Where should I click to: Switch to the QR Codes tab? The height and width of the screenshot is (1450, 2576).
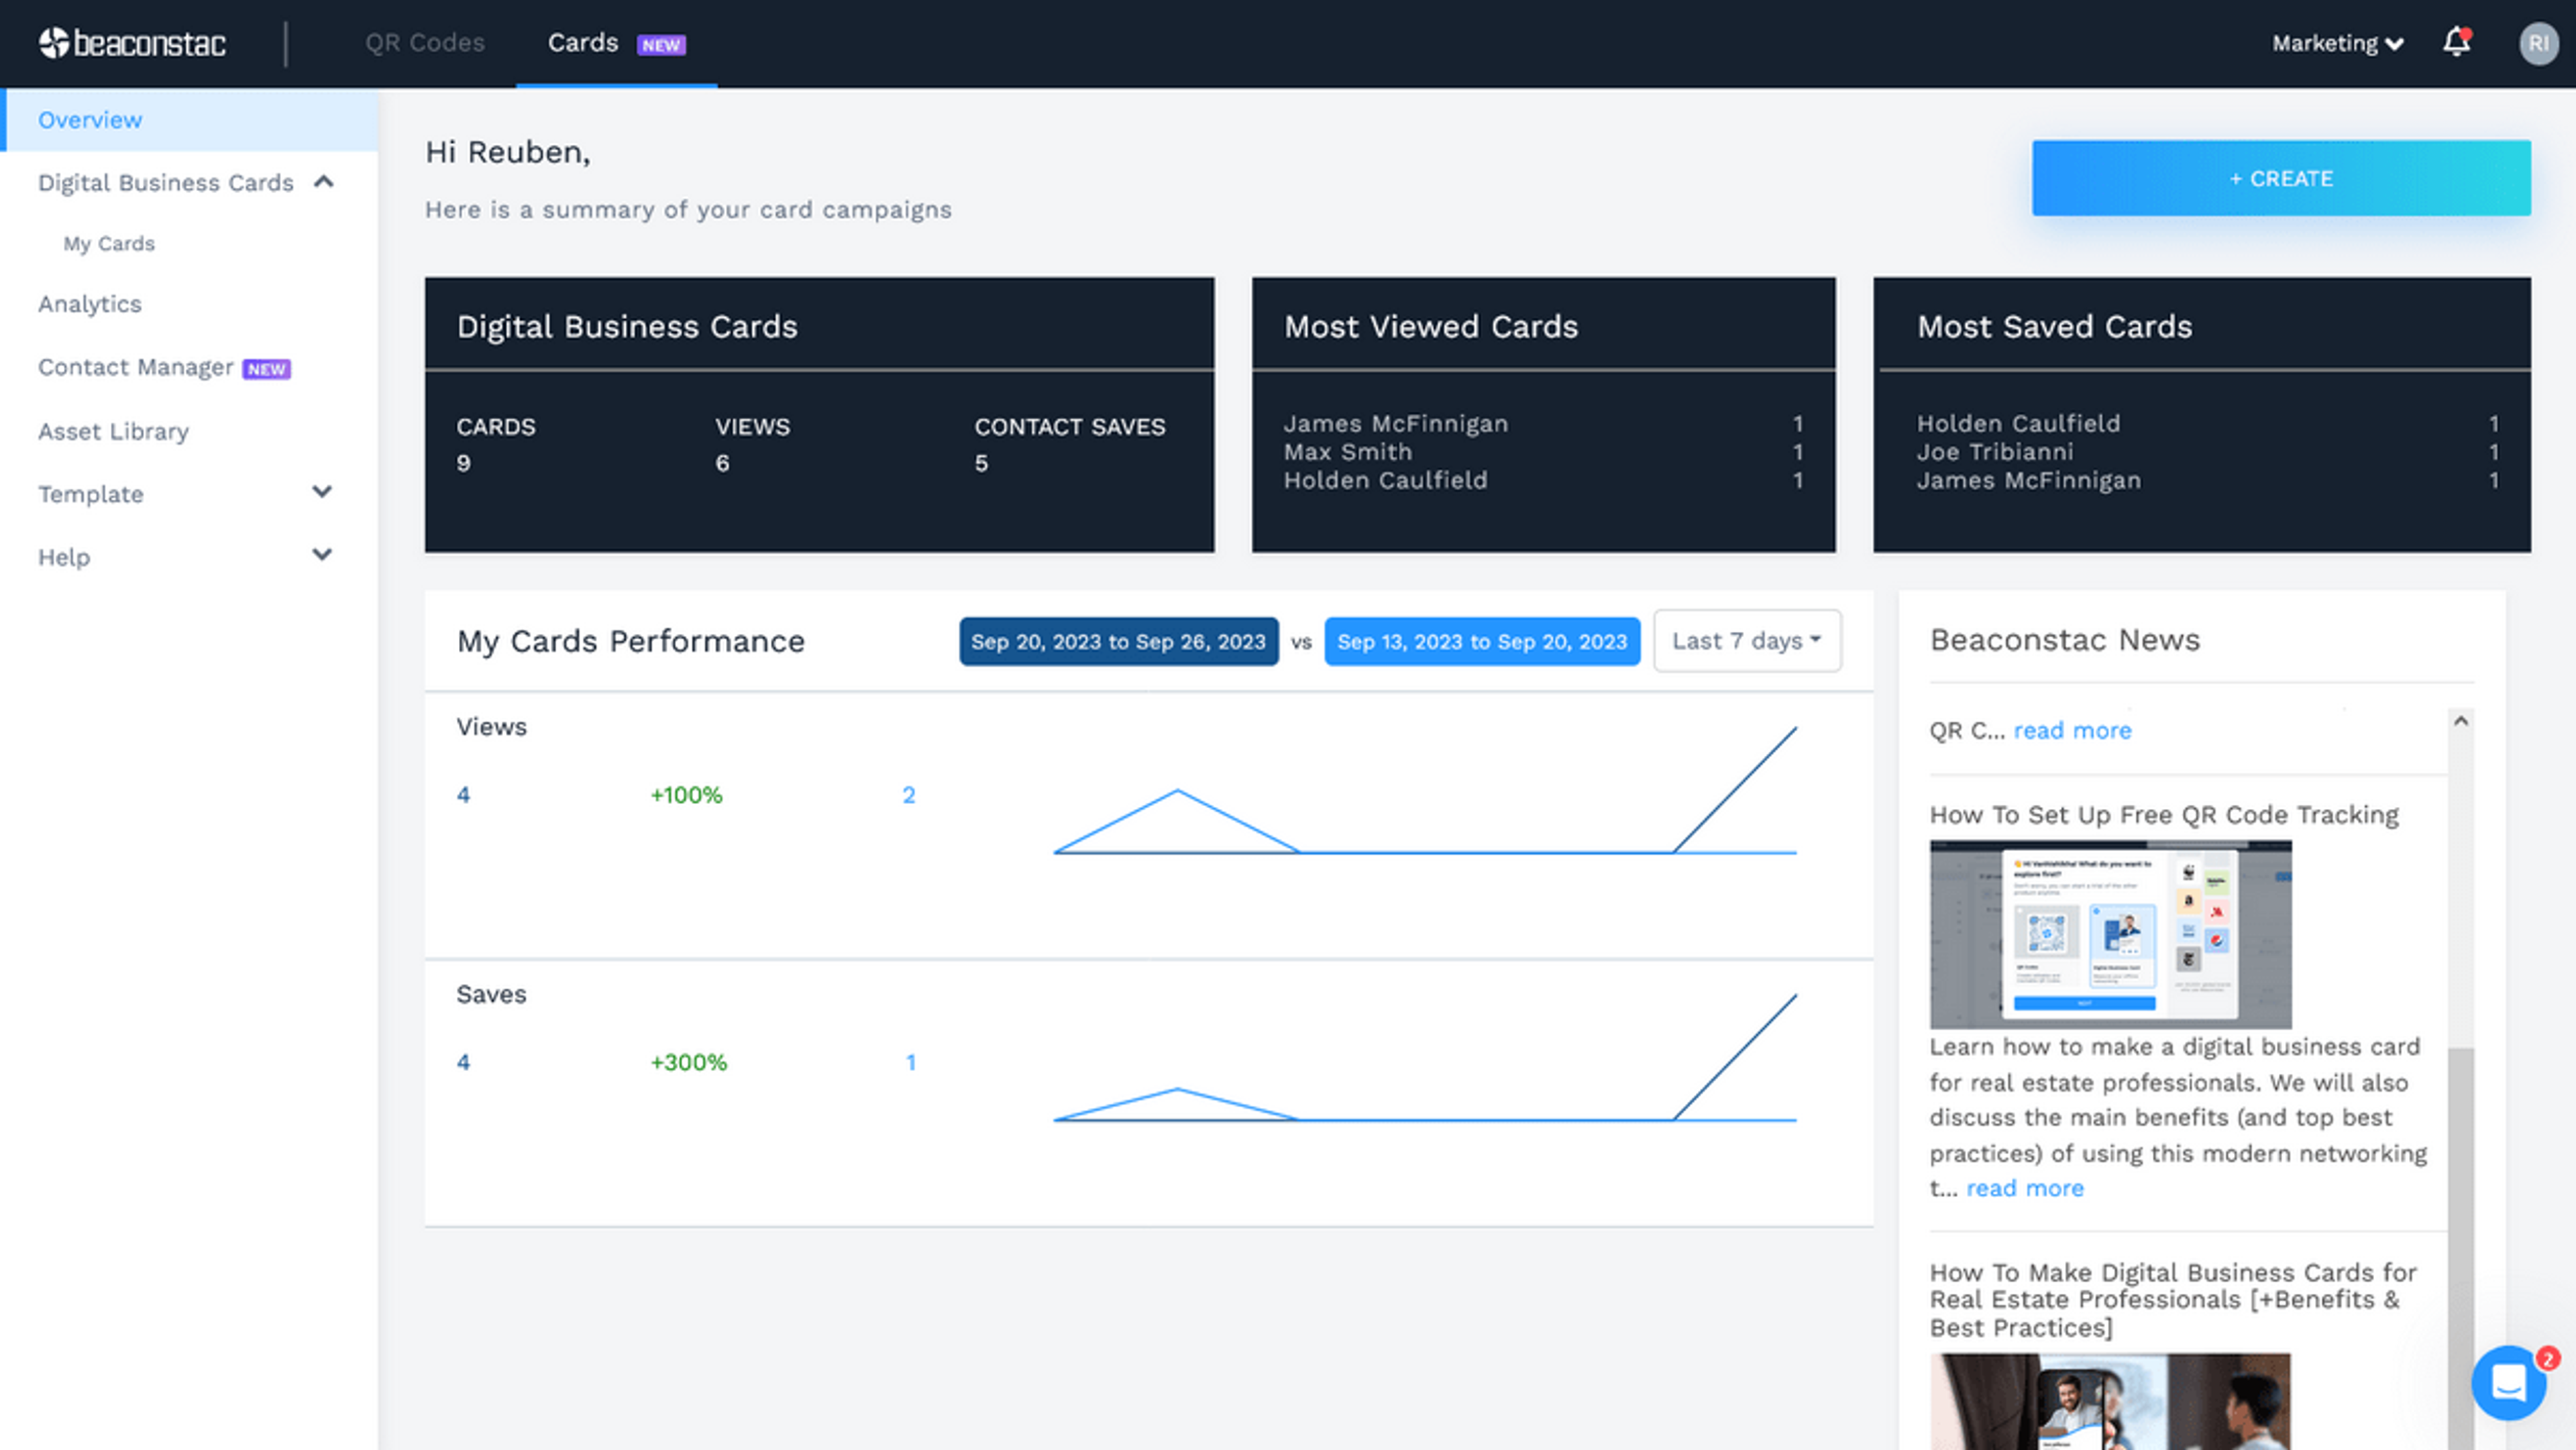[x=425, y=43]
